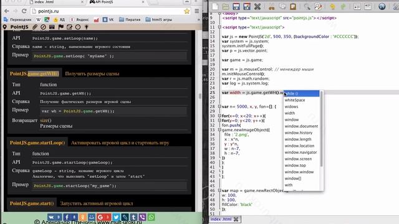Select the API PointJS browser tab
This screenshot has width=399, height=224.
point(117,2)
